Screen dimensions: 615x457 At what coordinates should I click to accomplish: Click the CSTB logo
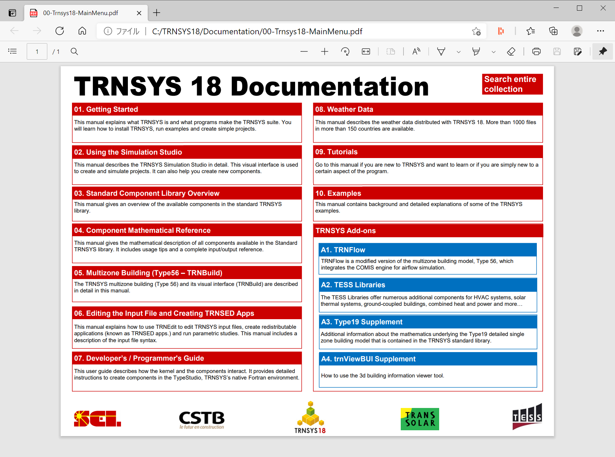click(202, 420)
